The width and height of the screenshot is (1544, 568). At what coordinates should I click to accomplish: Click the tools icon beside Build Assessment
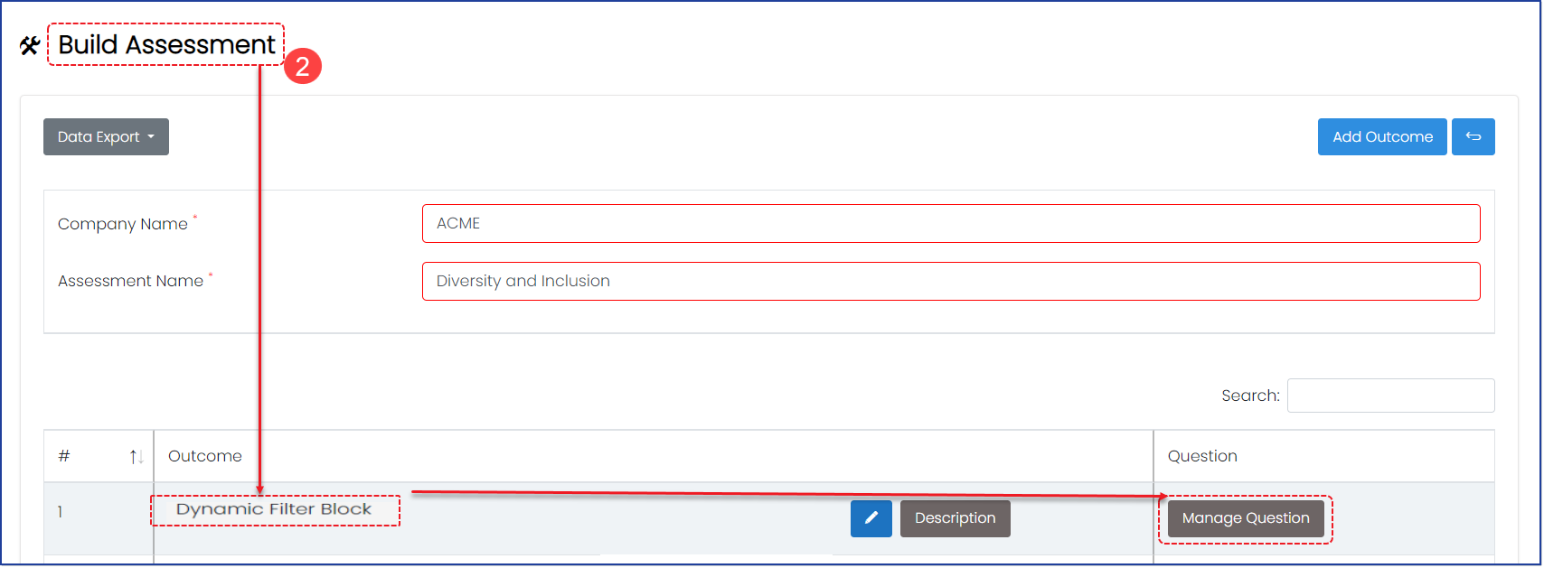pos(30,45)
